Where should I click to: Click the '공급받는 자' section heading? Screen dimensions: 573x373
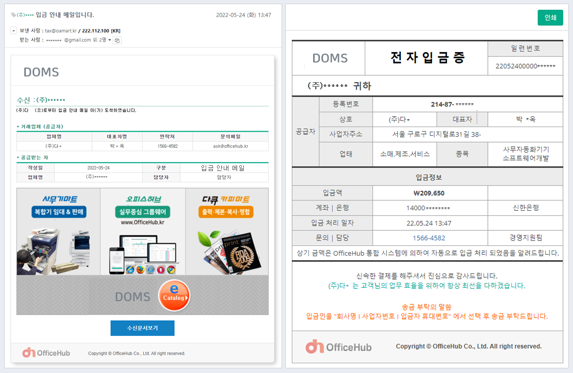(x=33, y=158)
